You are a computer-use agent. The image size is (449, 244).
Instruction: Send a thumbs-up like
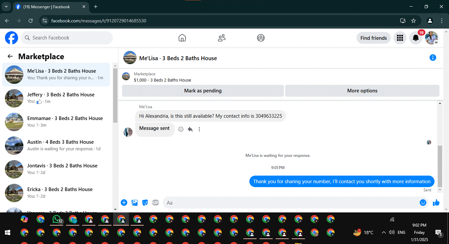coord(436,203)
